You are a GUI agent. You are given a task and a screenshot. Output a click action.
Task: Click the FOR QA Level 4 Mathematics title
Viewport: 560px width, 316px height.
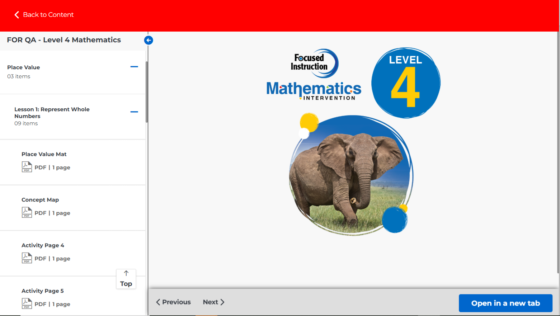[x=64, y=40]
